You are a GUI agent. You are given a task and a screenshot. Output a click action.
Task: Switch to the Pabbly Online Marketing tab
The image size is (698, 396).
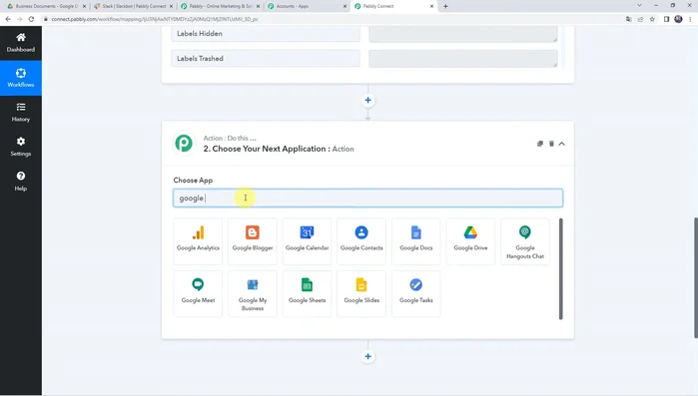(220, 6)
